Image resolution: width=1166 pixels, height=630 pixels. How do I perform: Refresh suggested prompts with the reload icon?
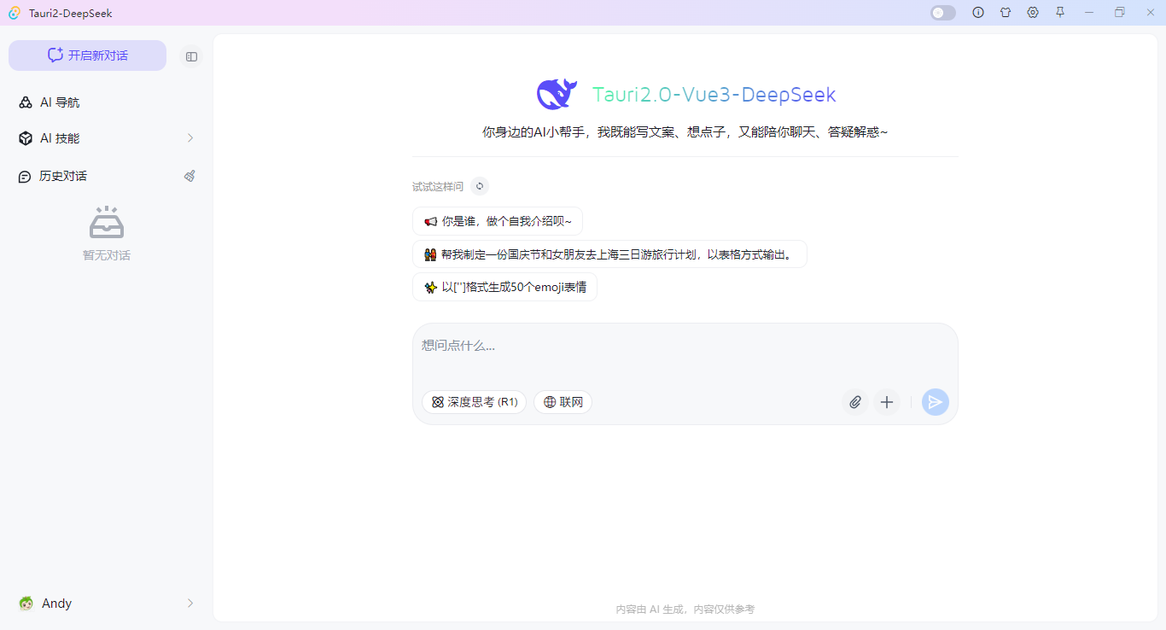coord(479,186)
